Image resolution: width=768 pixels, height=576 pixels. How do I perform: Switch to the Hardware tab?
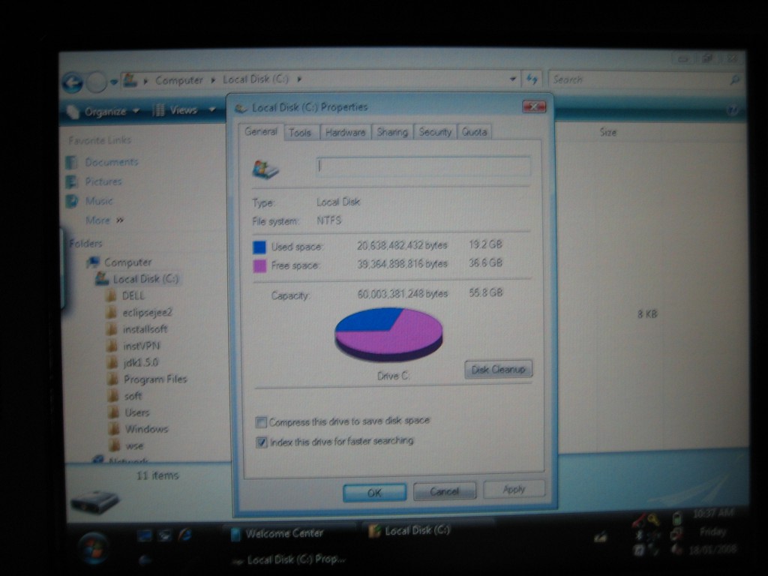tap(345, 133)
